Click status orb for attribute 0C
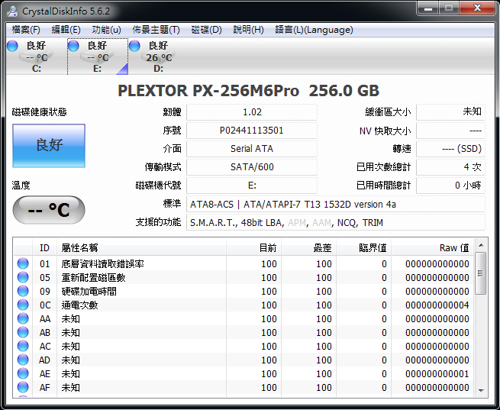 point(23,305)
